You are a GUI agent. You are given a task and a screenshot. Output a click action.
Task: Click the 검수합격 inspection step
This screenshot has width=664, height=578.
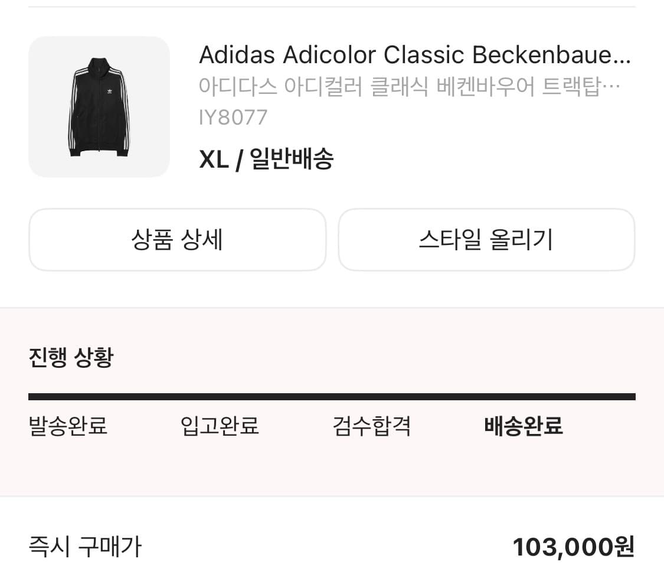point(371,426)
